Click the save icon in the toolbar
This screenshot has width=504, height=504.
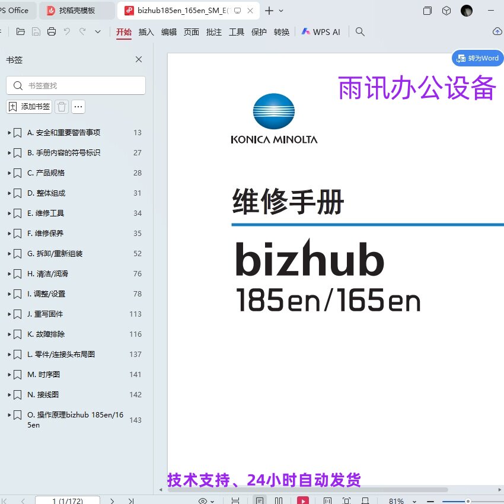(x=36, y=31)
